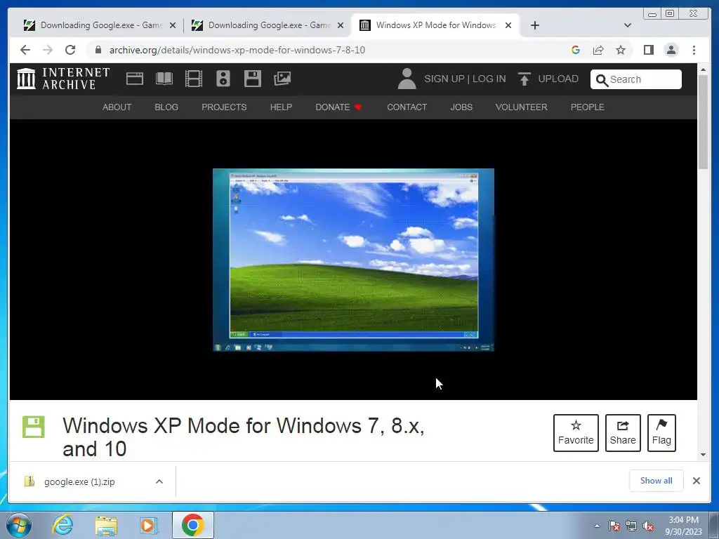The width and height of the screenshot is (719, 539).
Task: Open Windows Explorer from taskbar
Action: [106, 526]
